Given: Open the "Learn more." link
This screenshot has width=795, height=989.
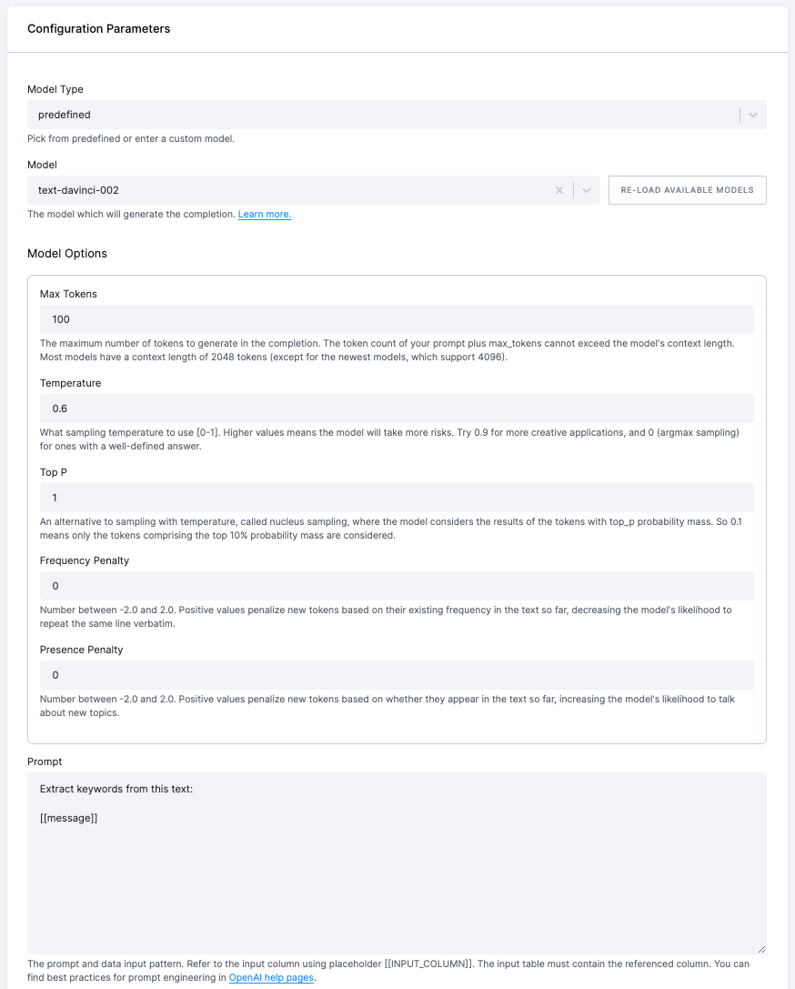Looking at the screenshot, I should click(264, 214).
